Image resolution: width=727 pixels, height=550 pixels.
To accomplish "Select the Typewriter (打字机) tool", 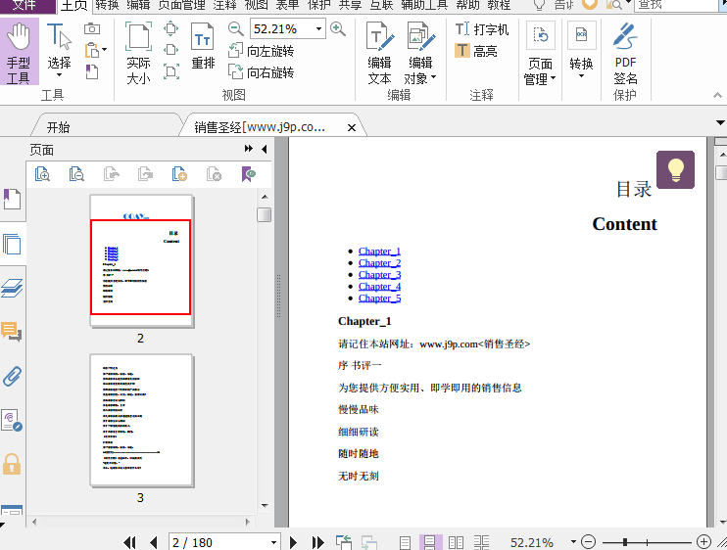I will [482, 29].
